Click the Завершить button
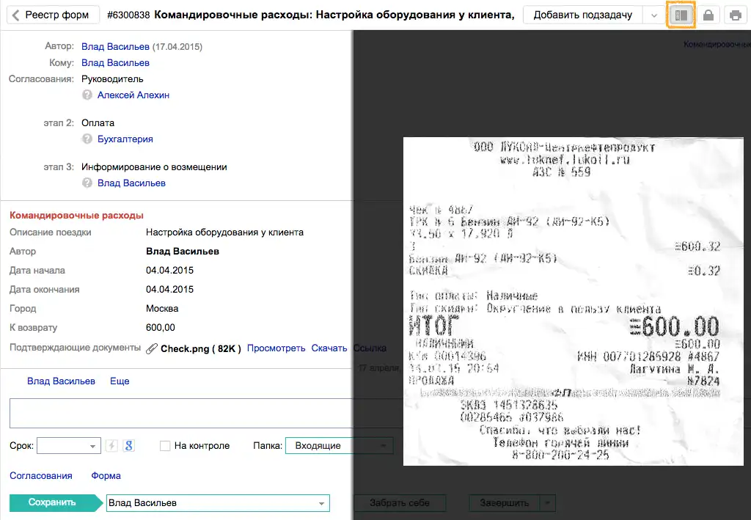Screen dimensions: 751x520 (x=505, y=502)
